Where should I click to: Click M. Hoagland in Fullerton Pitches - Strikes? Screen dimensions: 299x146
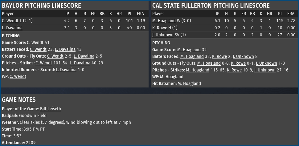(x=198, y=70)
